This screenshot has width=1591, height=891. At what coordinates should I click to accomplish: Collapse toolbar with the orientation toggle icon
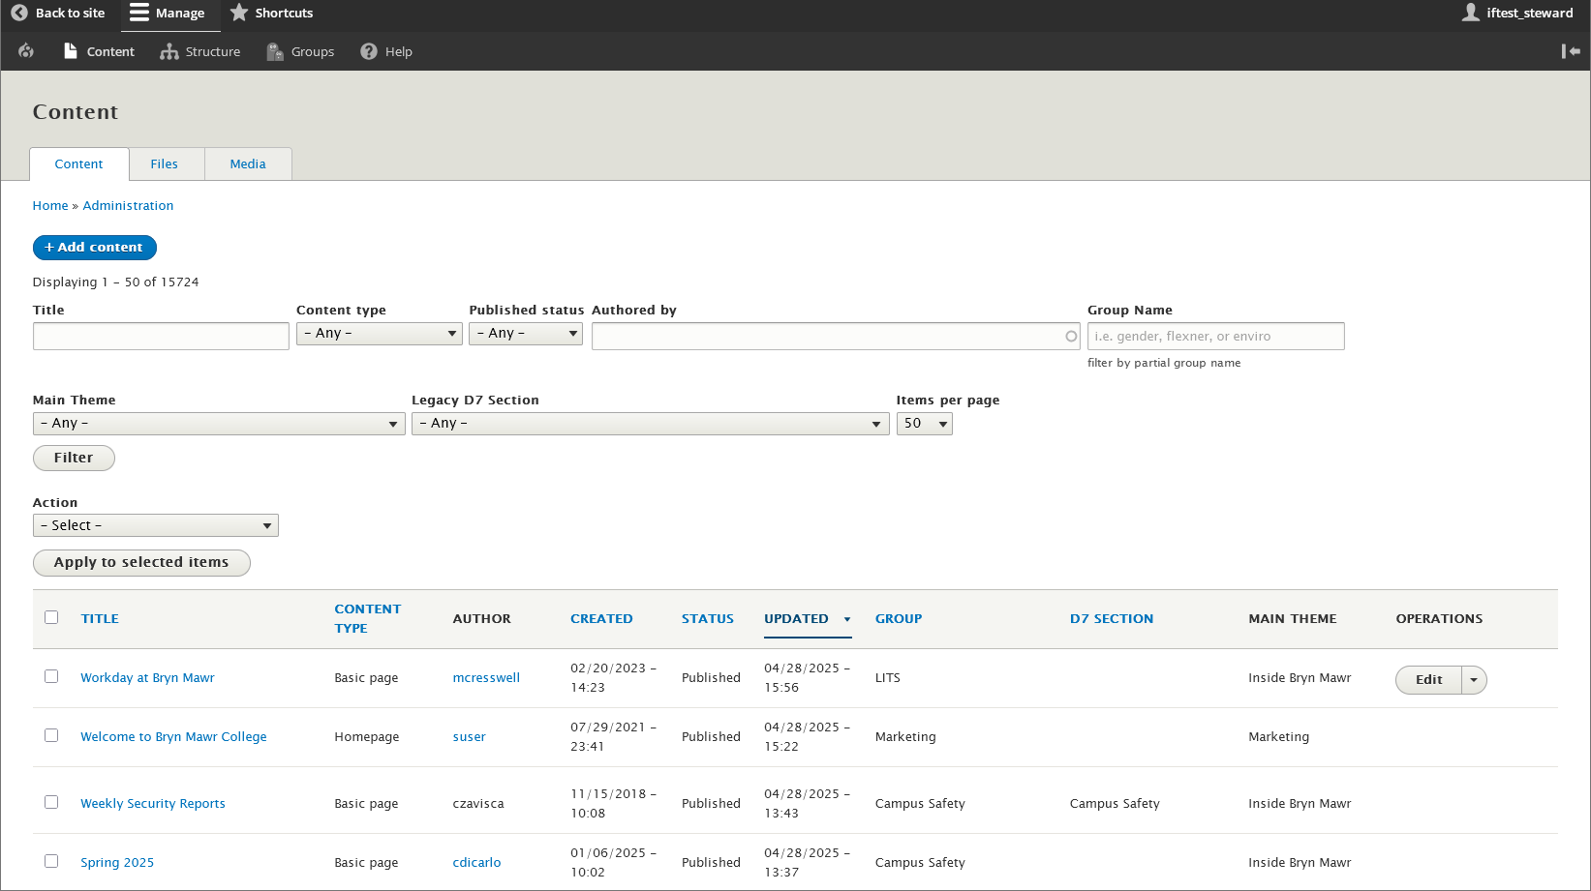click(1570, 51)
